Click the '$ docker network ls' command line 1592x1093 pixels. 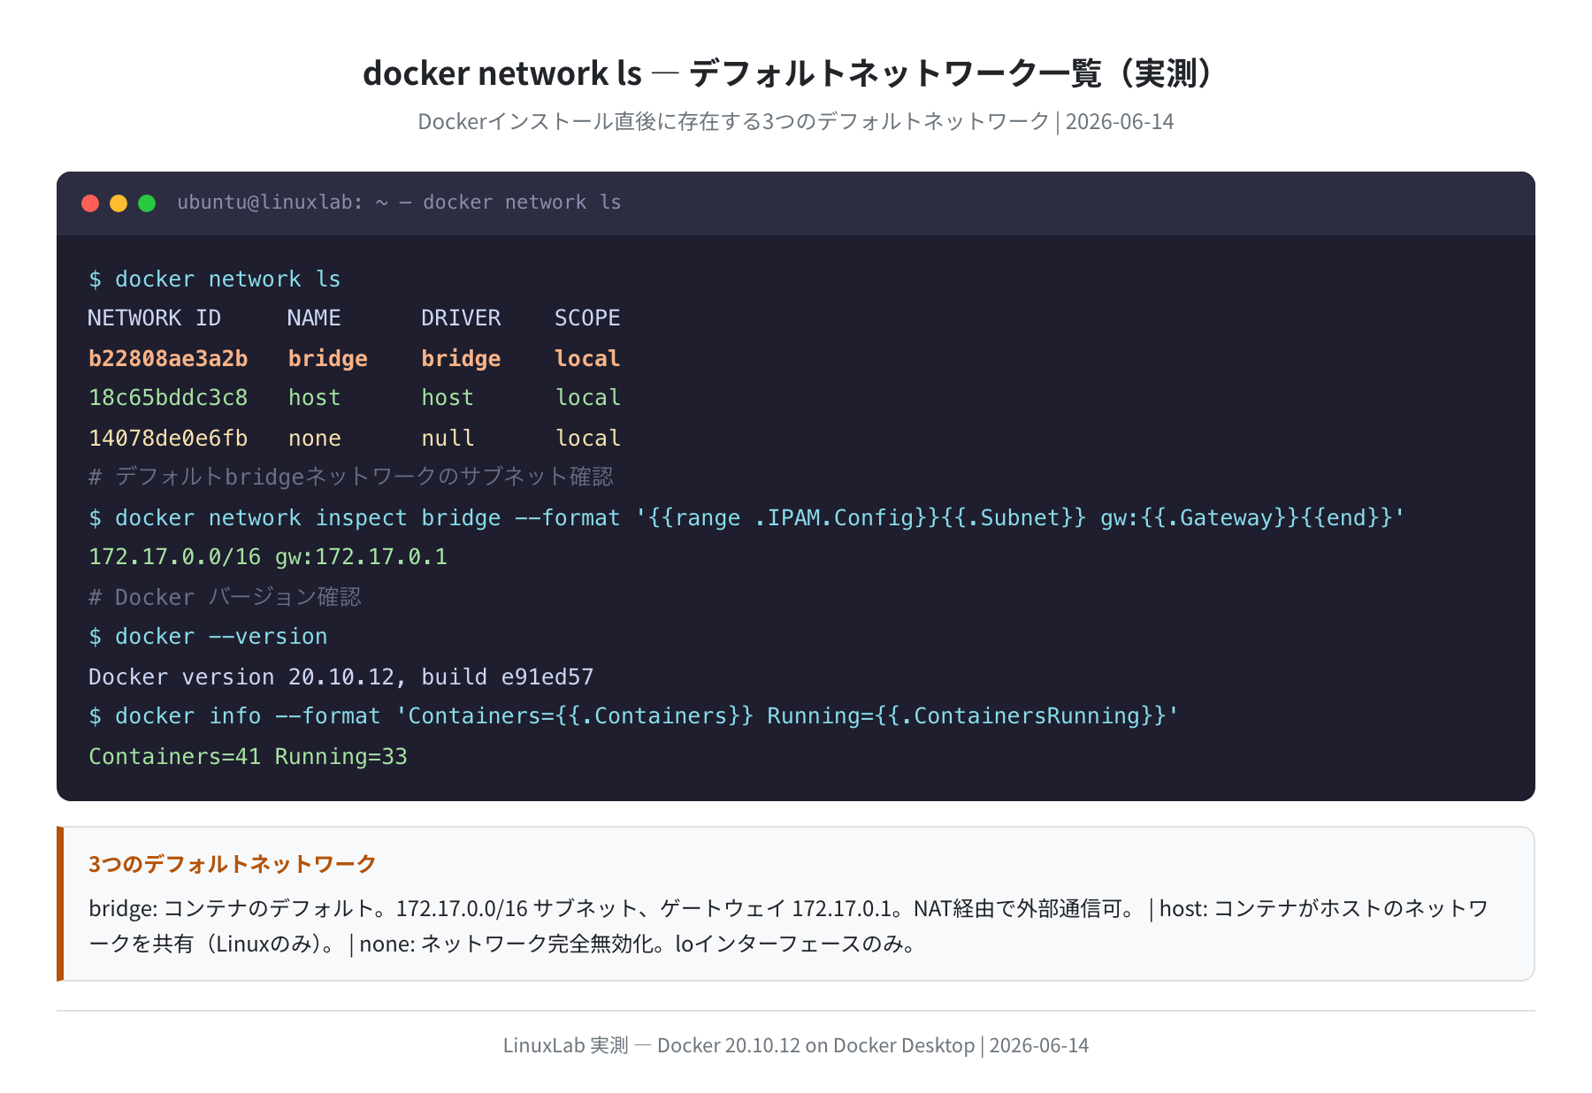[215, 279]
